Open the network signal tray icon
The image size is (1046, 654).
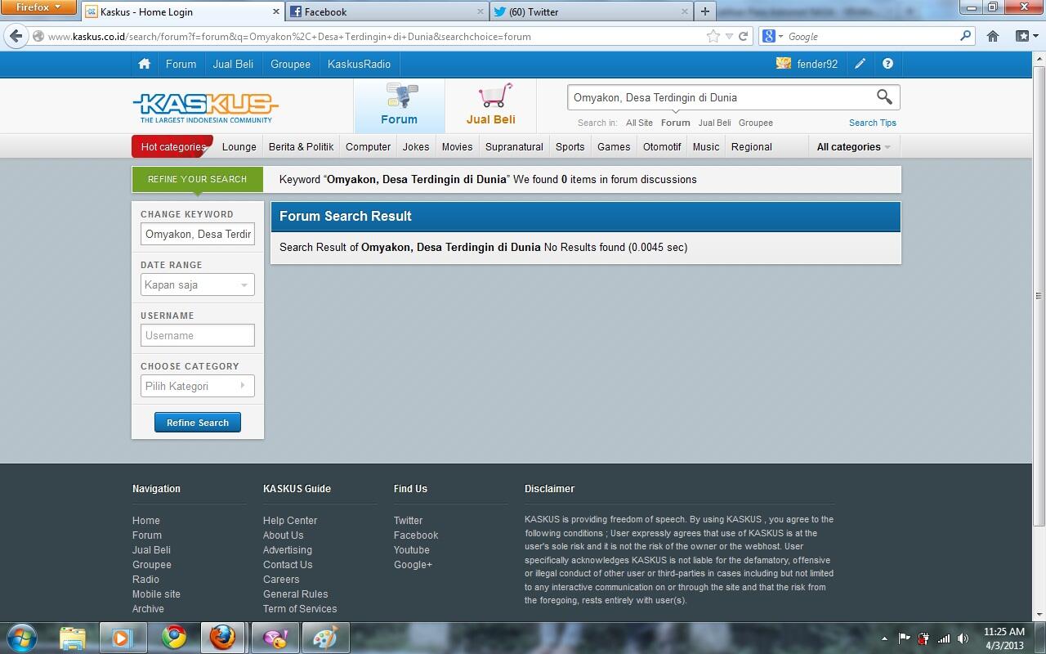pos(944,638)
